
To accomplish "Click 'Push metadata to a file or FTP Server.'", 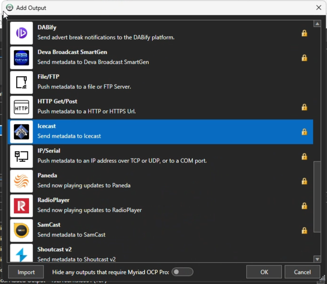I will click(84, 87).
